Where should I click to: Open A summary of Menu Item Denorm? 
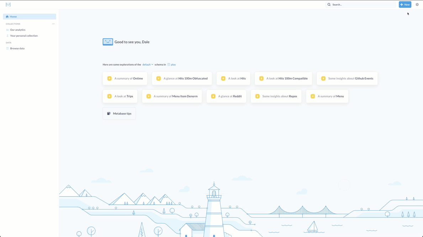pyautogui.click(x=172, y=96)
